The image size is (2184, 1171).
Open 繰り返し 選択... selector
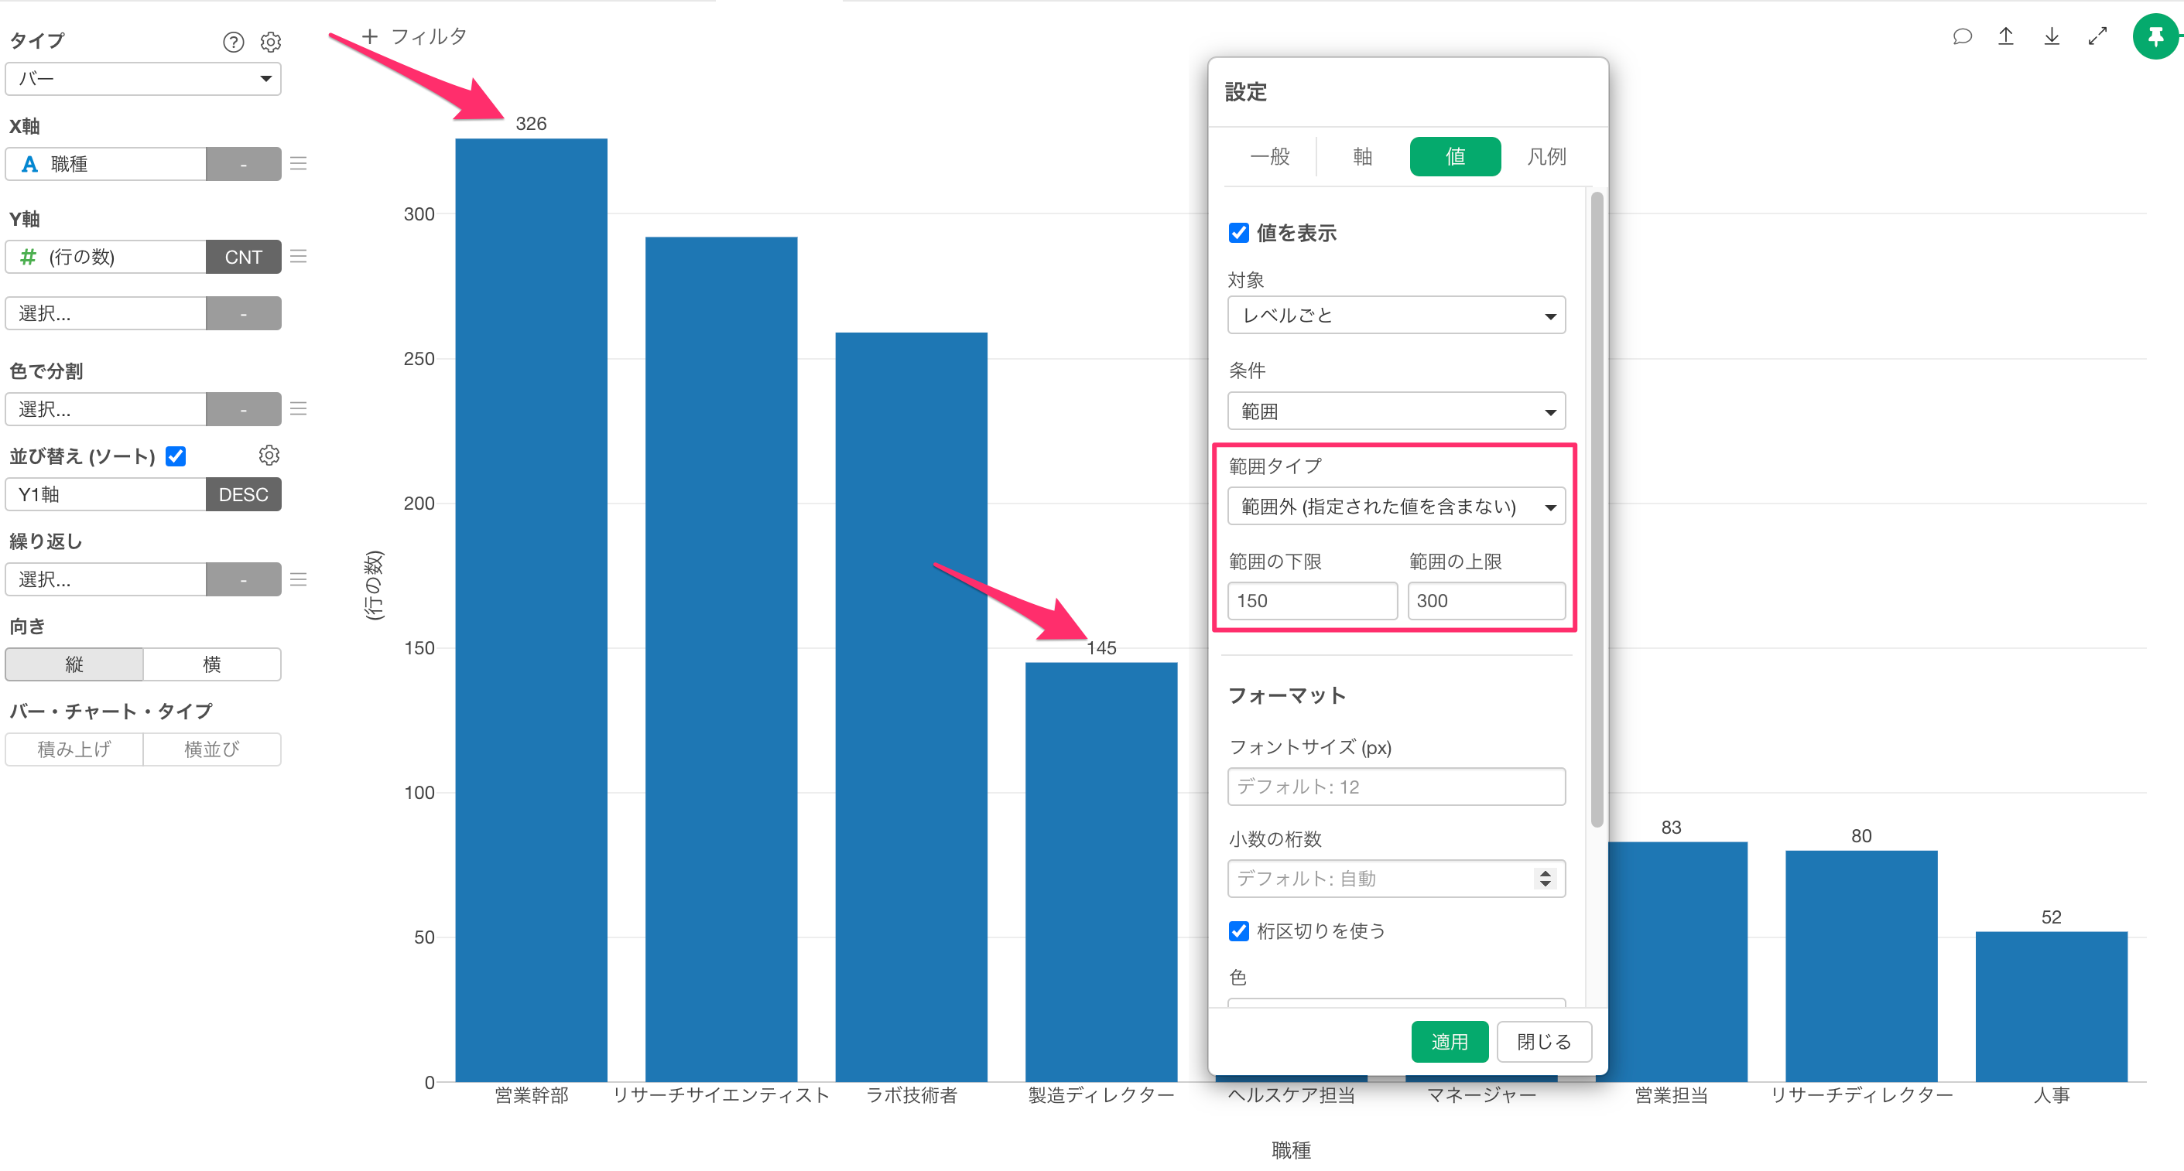tap(106, 579)
